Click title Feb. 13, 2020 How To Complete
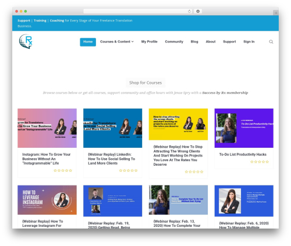The height and width of the screenshot is (246, 291). coord(177,223)
